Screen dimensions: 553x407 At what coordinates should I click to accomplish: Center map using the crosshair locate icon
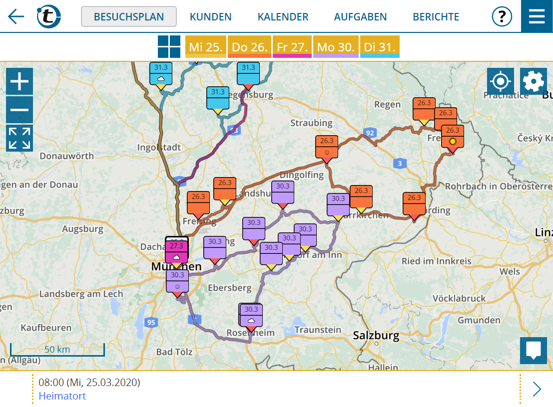[501, 81]
